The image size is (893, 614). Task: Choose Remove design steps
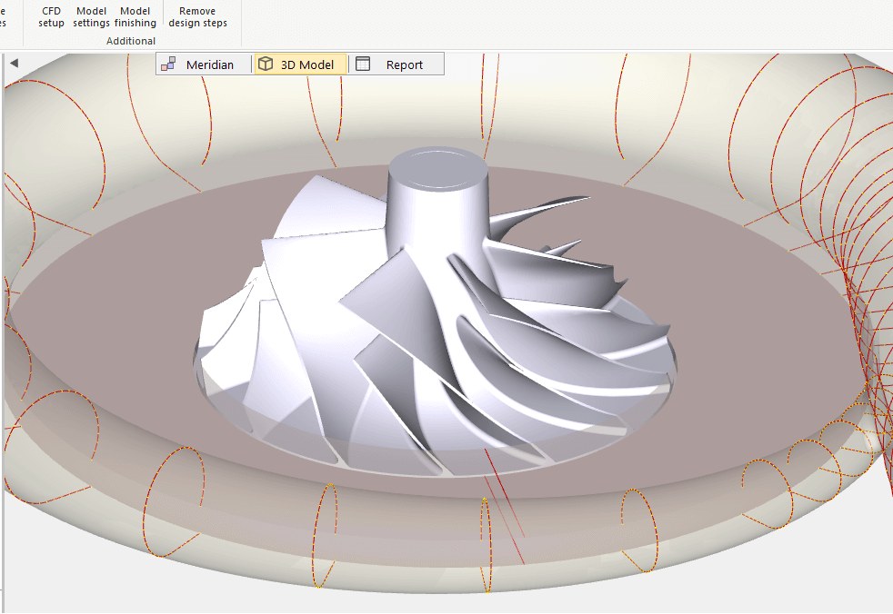(x=197, y=17)
